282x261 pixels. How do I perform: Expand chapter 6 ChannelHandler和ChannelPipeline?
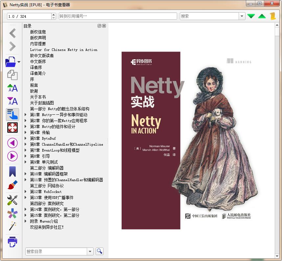click(26, 144)
